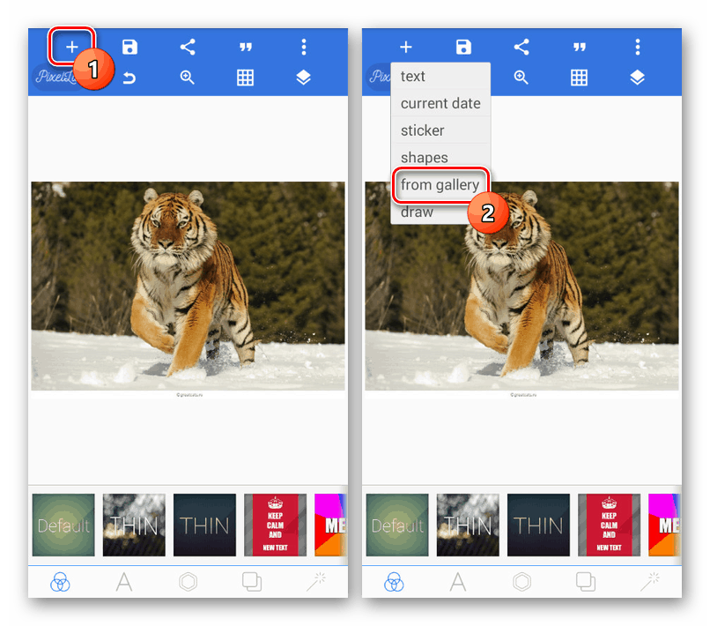710x626 pixels.
Task: Choose 'draw' from the add menu
Action: 429,212
